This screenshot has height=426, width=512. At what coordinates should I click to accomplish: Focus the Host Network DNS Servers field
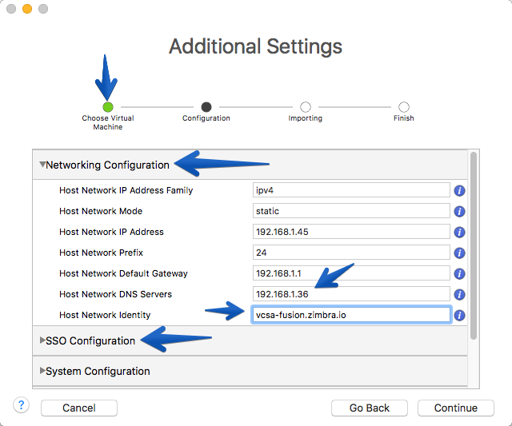[351, 294]
